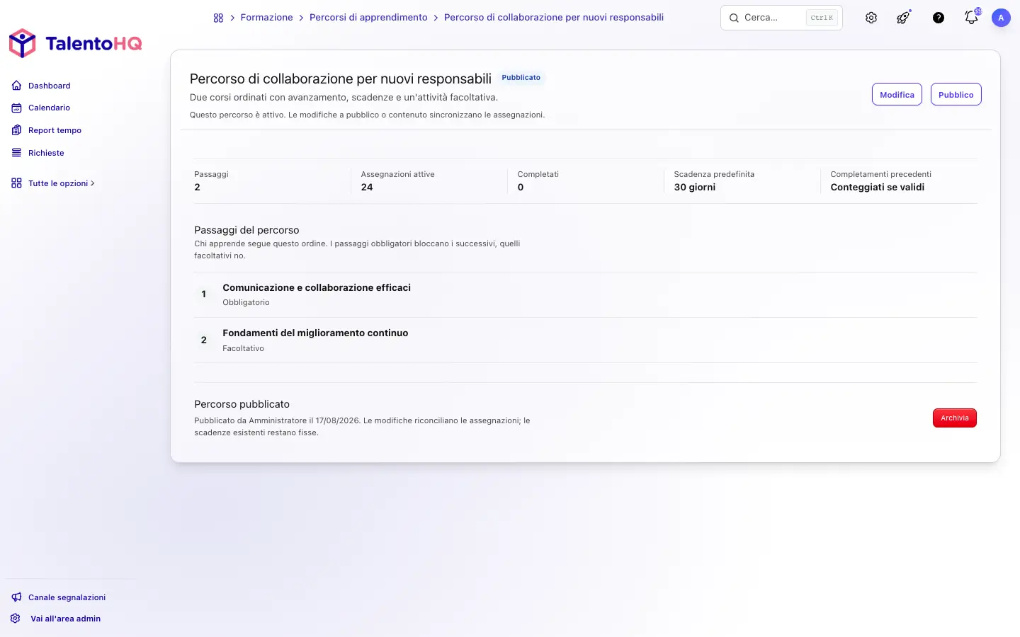Select Richieste in the sidebar
The image size is (1020, 637).
(46, 153)
